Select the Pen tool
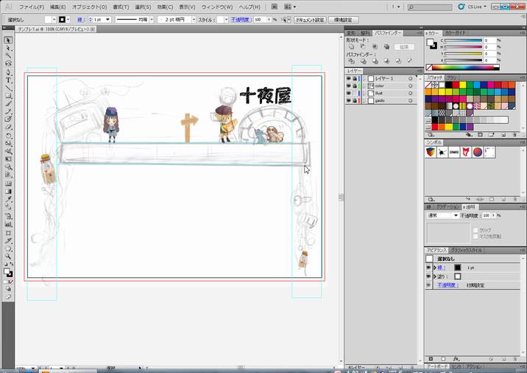This screenshot has width=527, height=373. tap(8, 72)
